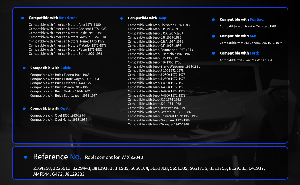300x185 pixels.
Task: Select the Jeep DJ6 1966-1968 line
Action: tap(154, 62)
